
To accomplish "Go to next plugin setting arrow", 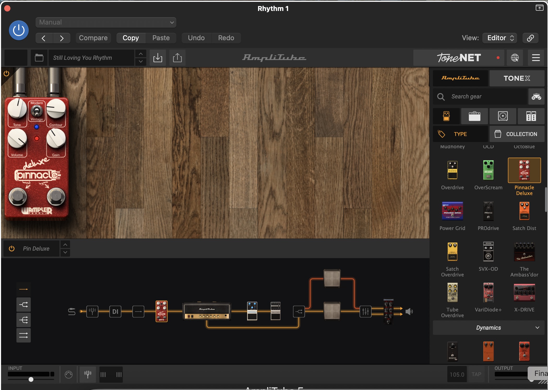I will click(x=62, y=38).
